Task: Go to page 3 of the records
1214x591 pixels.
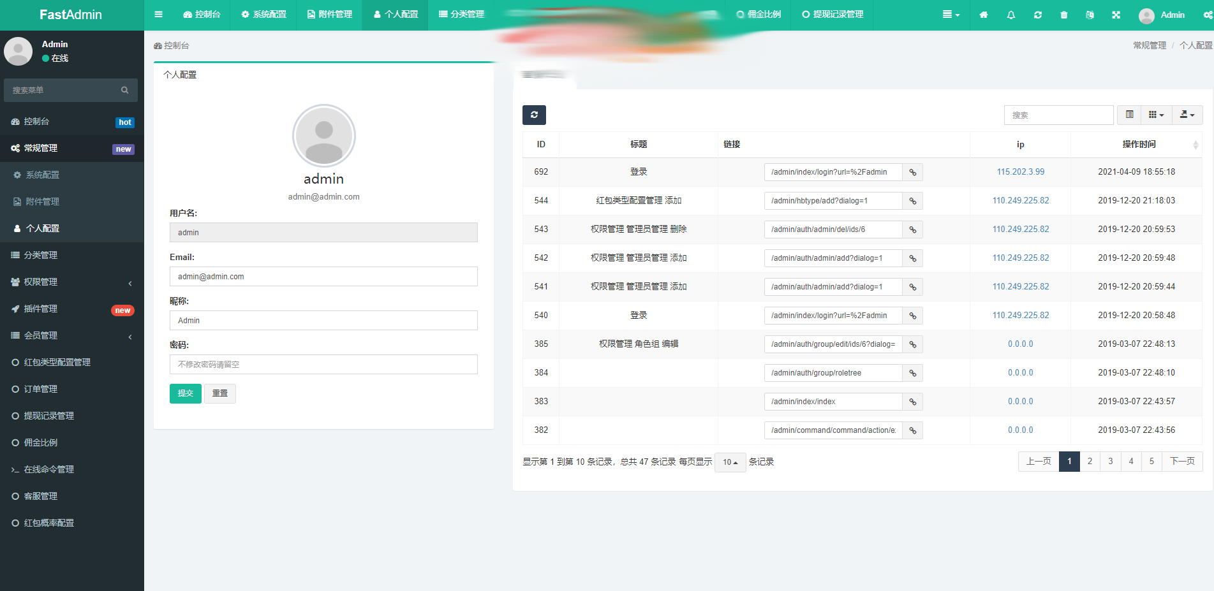Action: [x=1110, y=461]
